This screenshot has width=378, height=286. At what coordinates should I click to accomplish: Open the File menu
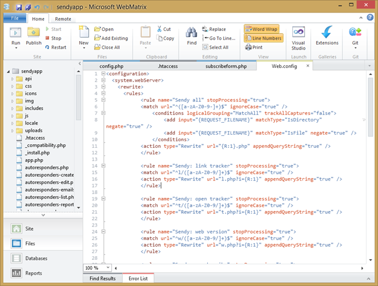[x=15, y=18]
